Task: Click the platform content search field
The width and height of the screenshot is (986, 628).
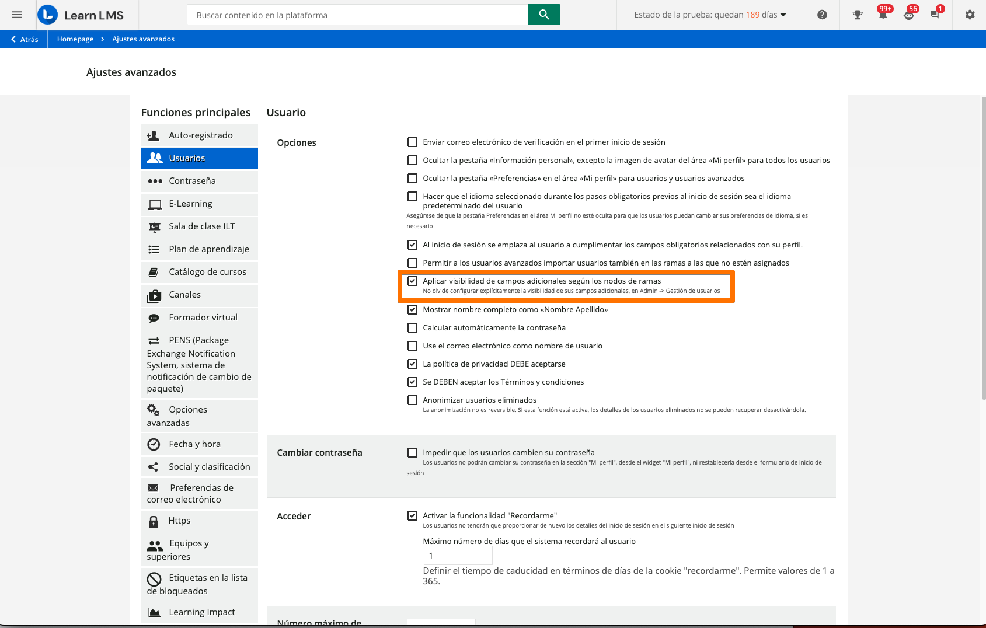Action: pyautogui.click(x=357, y=15)
